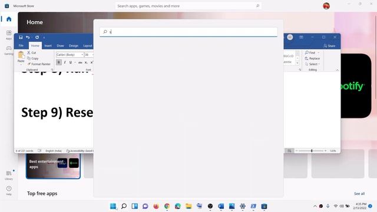Click the proofing icon in Word status bar
This screenshot has width=377, height=212.
[39, 151]
